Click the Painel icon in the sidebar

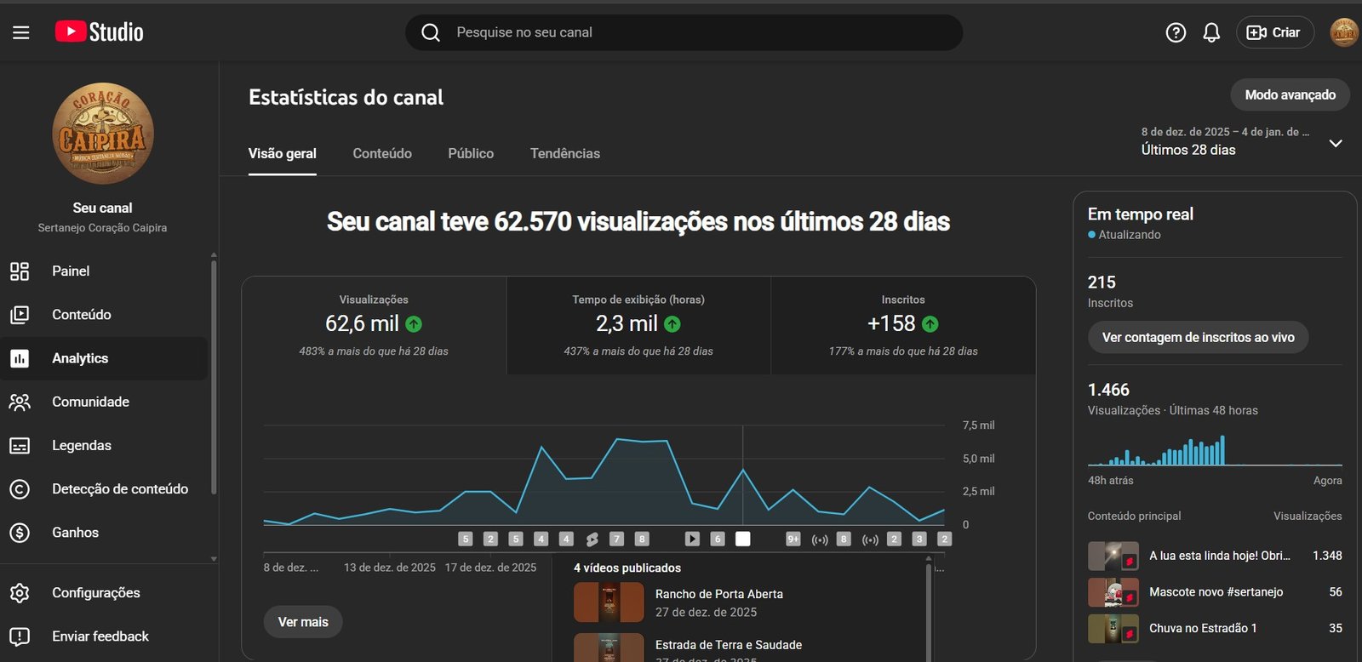[x=20, y=271]
